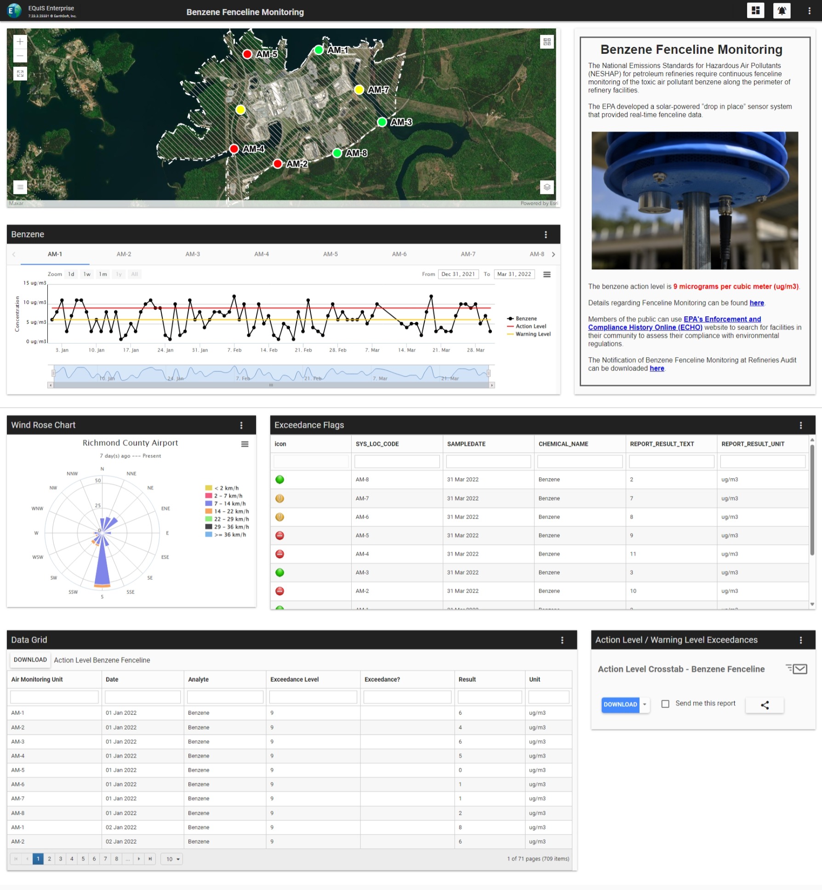
Task: Switch to the AM-4 tab
Action: pos(262,254)
